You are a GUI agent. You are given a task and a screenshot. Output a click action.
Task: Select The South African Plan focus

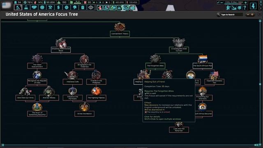(203, 66)
